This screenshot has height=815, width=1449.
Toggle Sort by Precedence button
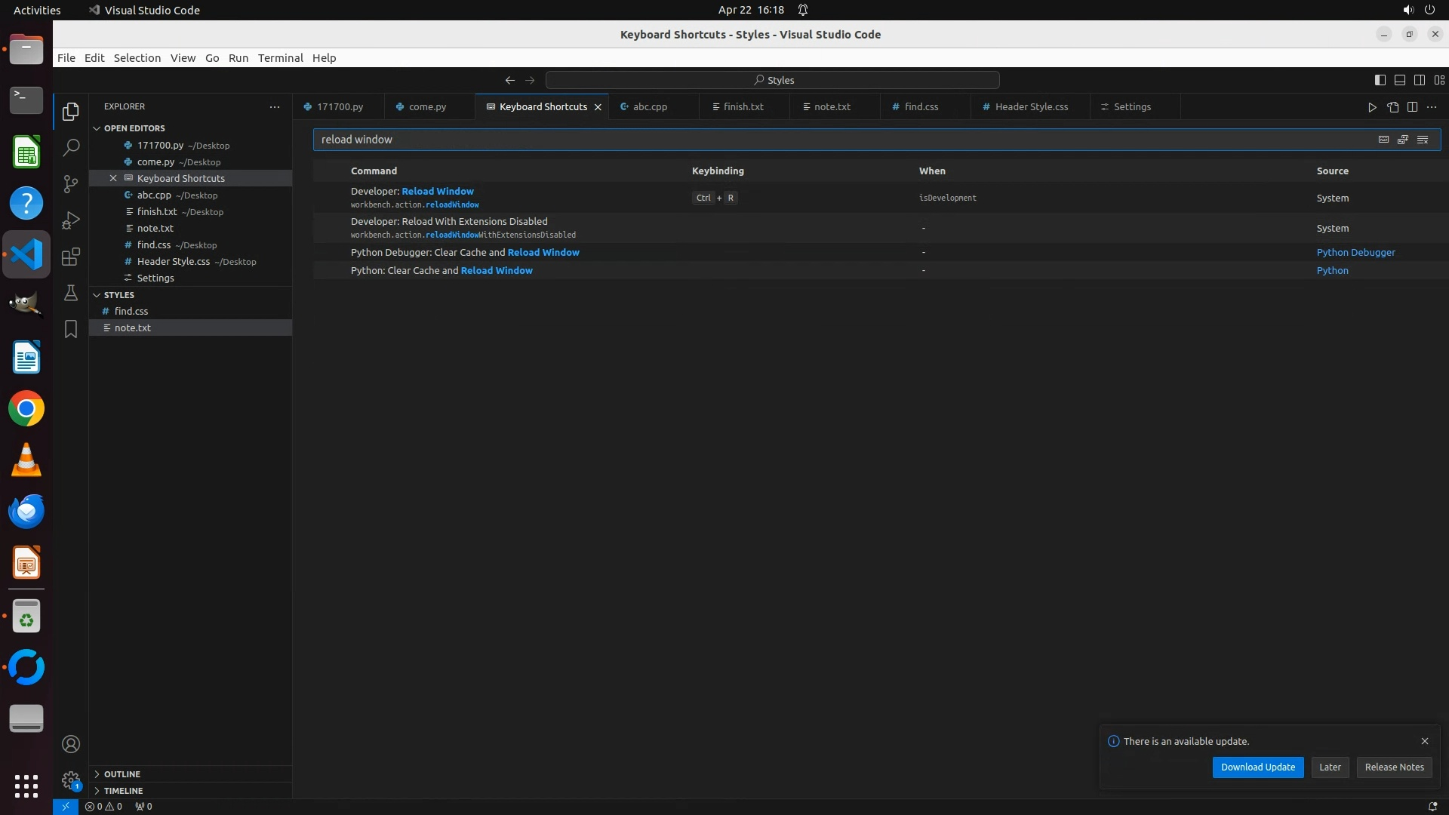(1403, 140)
